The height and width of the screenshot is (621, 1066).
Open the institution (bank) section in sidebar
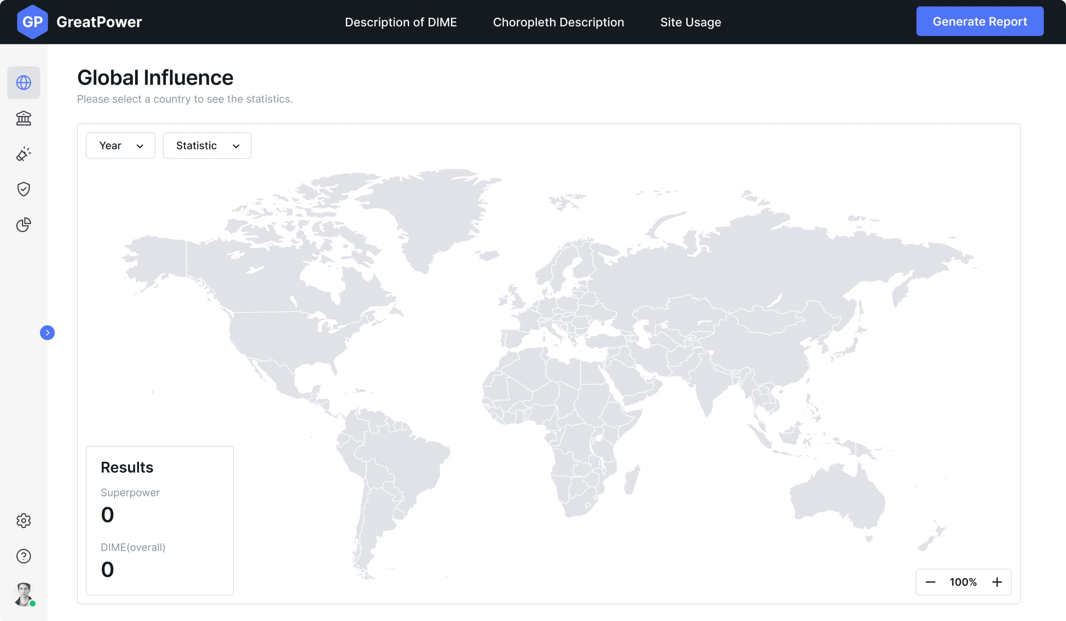pyautogui.click(x=23, y=118)
